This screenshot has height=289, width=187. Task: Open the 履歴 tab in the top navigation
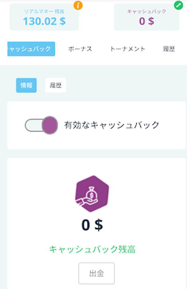169,49
